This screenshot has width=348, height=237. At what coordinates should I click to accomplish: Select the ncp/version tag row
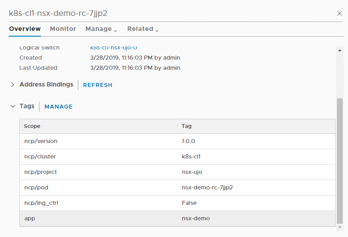pyautogui.click(x=177, y=141)
